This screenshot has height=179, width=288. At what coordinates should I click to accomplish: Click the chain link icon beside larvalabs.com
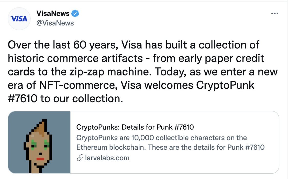click(x=80, y=158)
